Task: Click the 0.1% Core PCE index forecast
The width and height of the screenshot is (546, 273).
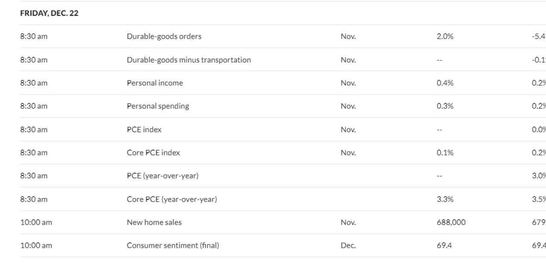Action: click(x=445, y=153)
